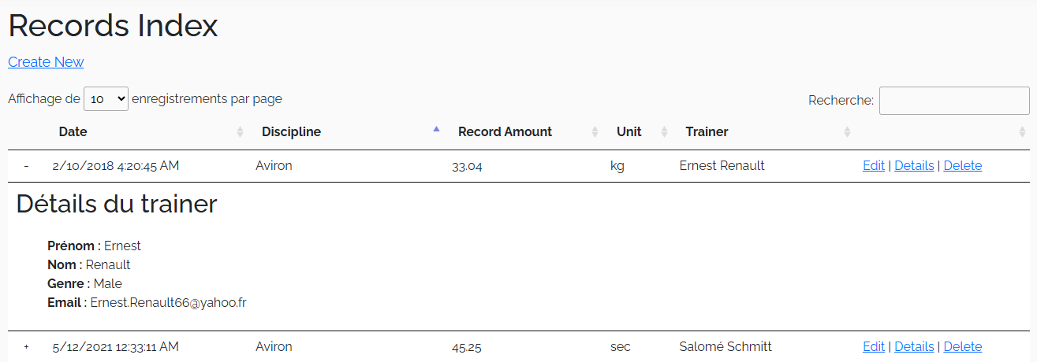The height and width of the screenshot is (362, 1037).
Task: Click the Unit column sort icon
Action: click(664, 132)
